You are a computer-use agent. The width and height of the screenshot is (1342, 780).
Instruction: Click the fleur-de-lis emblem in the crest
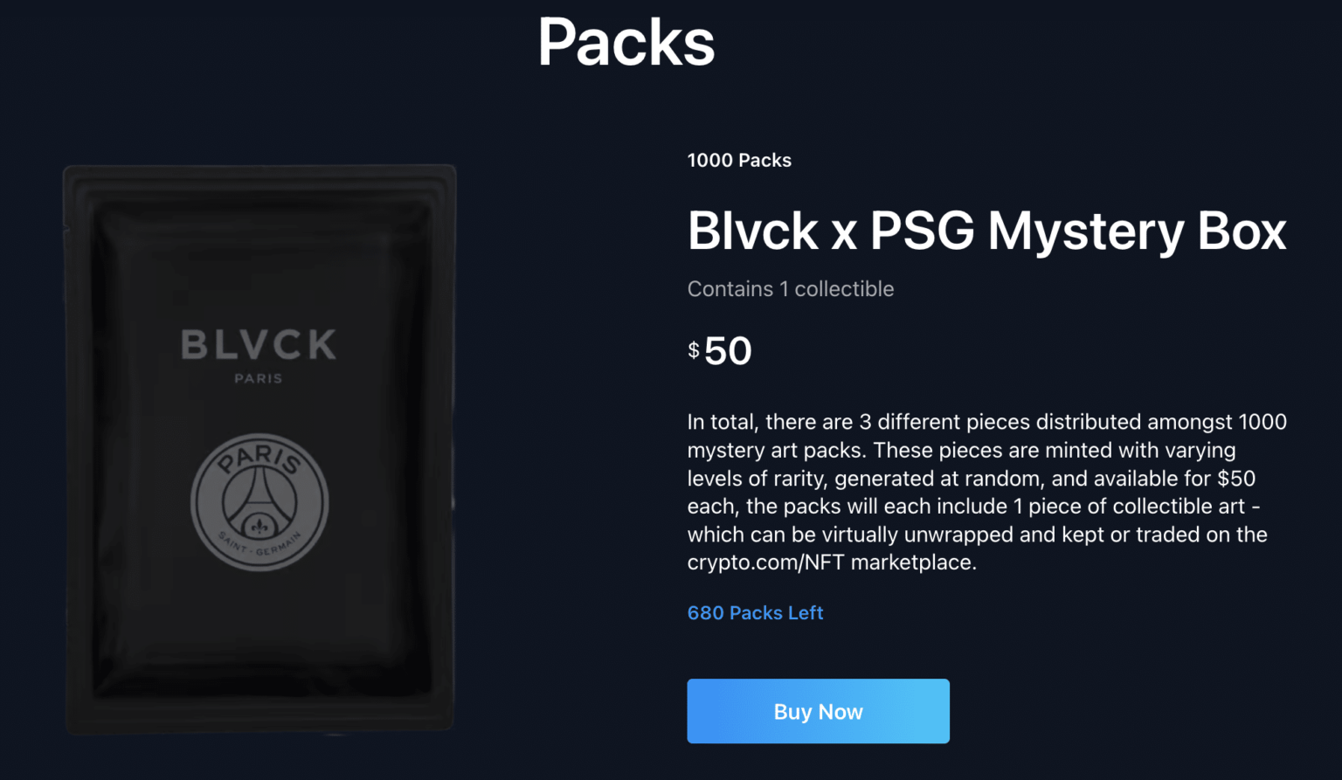[259, 526]
